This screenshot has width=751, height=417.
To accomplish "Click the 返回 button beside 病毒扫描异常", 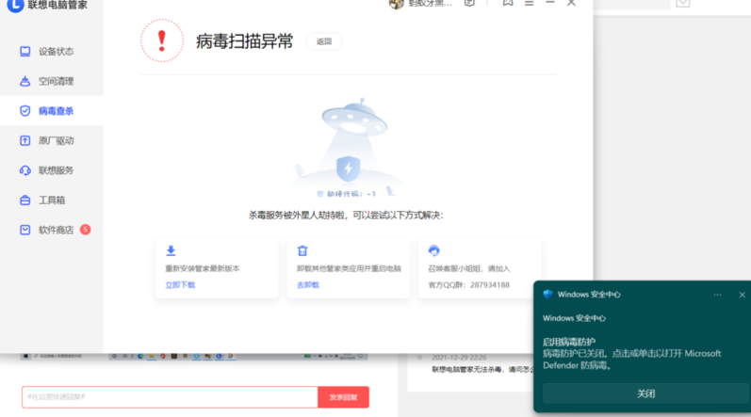I will (x=324, y=41).
